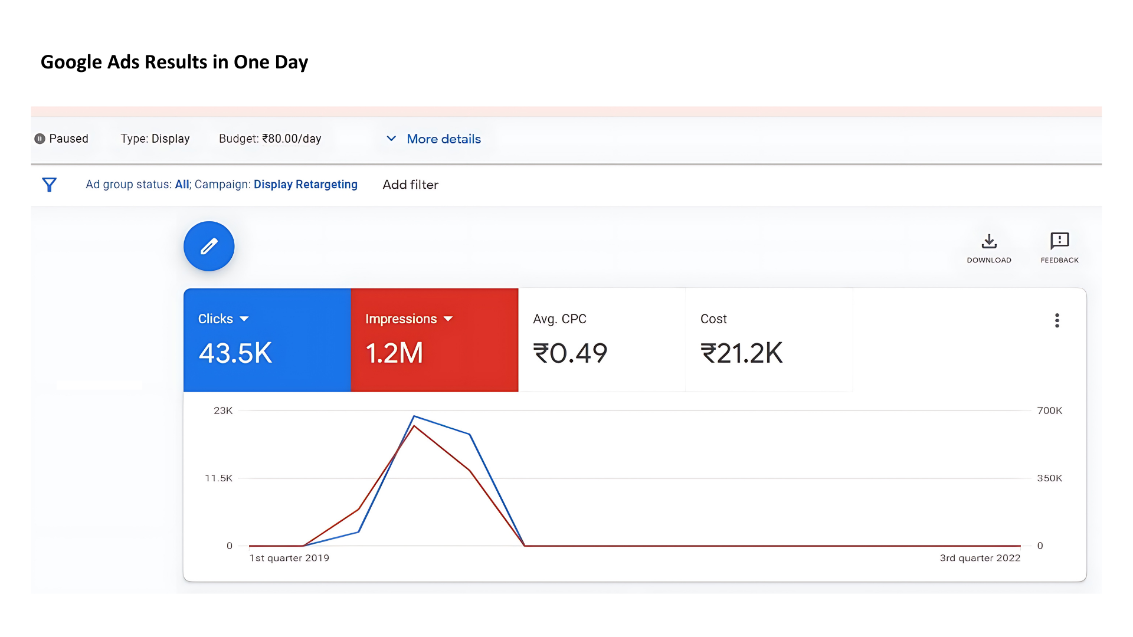The height and width of the screenshot is (637, 1133).
Task: Expand the More details chevron
Action: (391, 139)
